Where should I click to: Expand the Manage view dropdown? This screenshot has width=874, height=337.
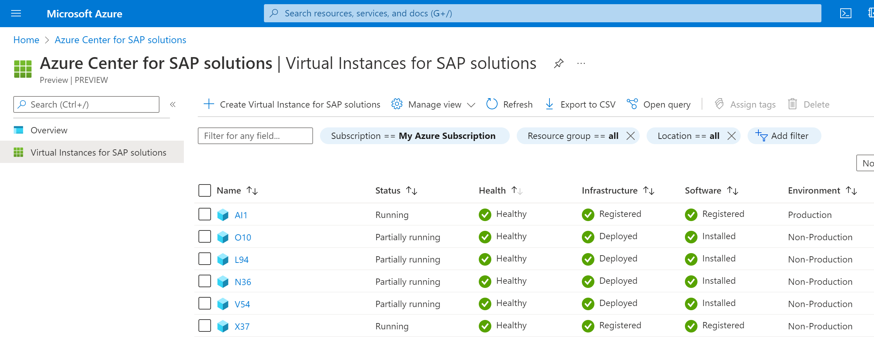tap(433, 104)
